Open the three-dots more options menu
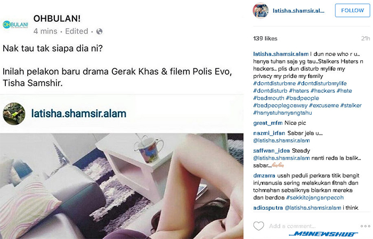 (x=365, y=226)
